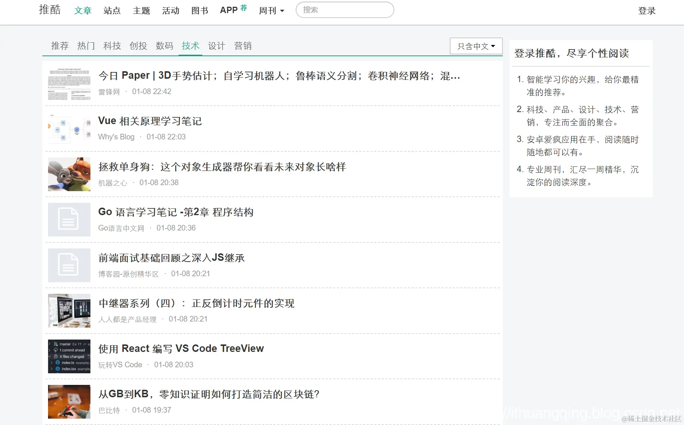This screenshot has width=684, height=425.
Task: Open article Go 语言学习笔记 第2章
Action: coord(176,212)
